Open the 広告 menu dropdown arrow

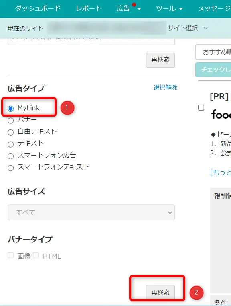139,9
